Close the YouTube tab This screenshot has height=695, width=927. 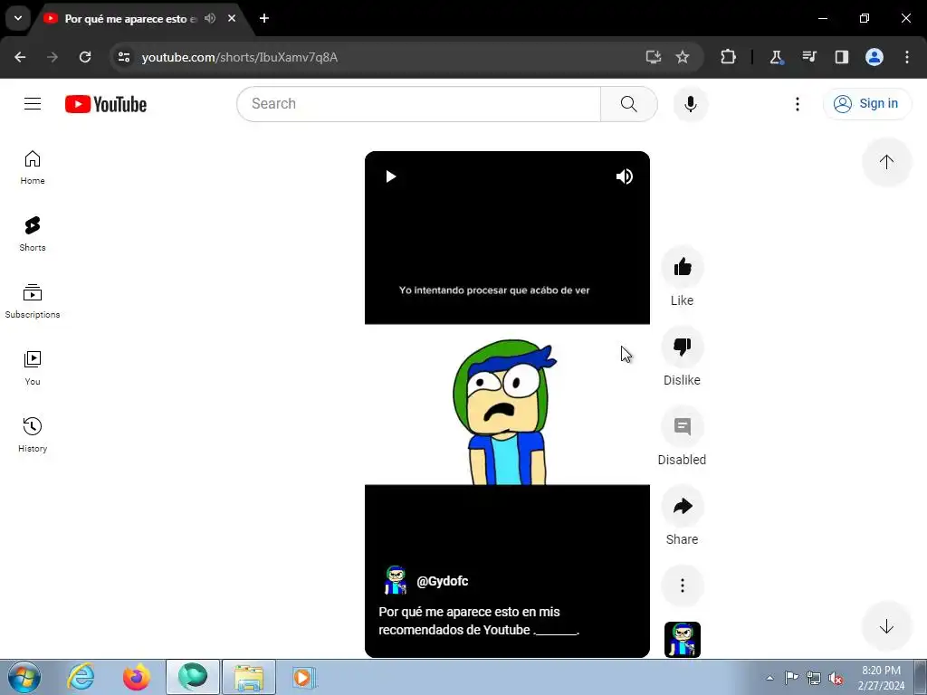[232, 18]
